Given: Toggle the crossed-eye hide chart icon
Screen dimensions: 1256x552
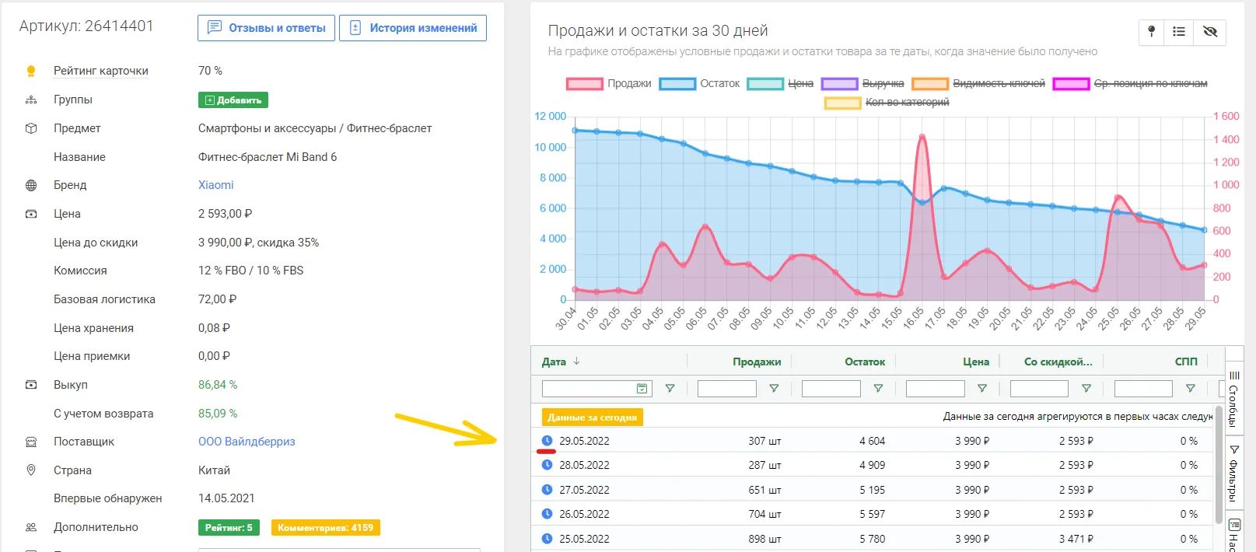Looking at the screenshot, I should [1209, 31].
